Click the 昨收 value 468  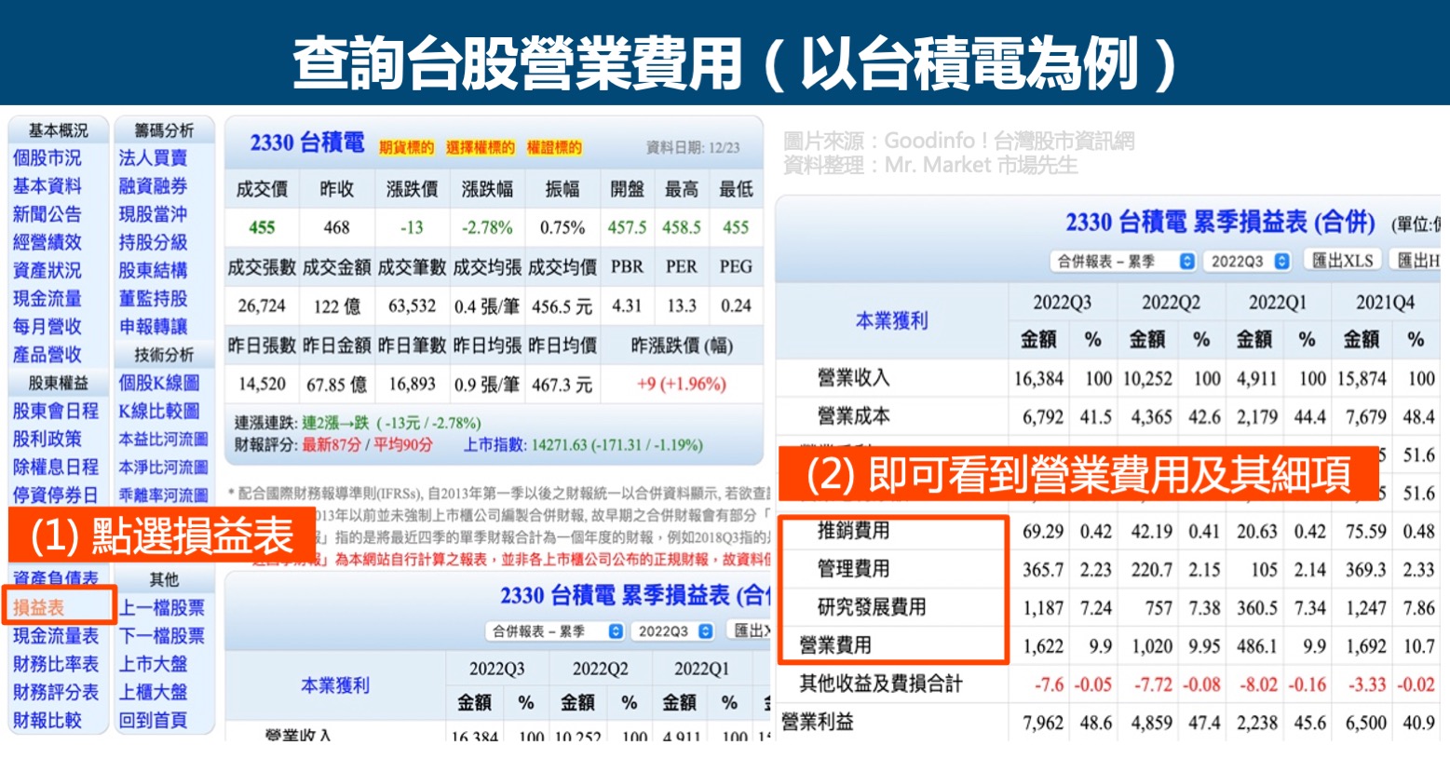336,227
